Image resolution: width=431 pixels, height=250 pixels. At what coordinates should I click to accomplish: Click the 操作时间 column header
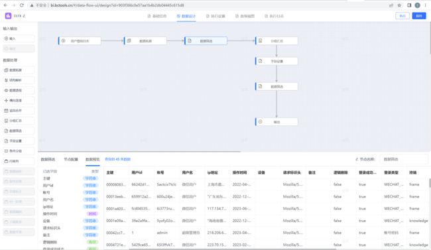(239, 172)
